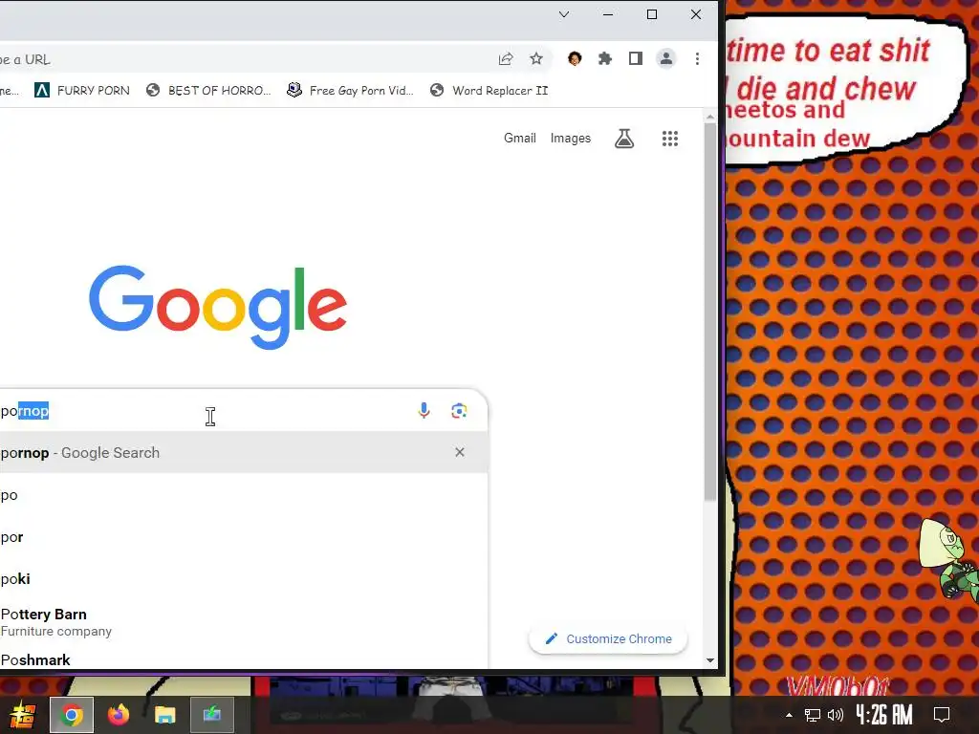The width and height of the screenshot is (979, 734).
Task: Click the share page icon in address bar
Action: tap(506, 58)
